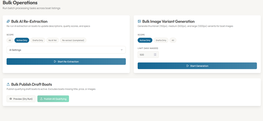263x121 pixels.
Task: Click the Start Generation button
Action: tap(197, 66)
